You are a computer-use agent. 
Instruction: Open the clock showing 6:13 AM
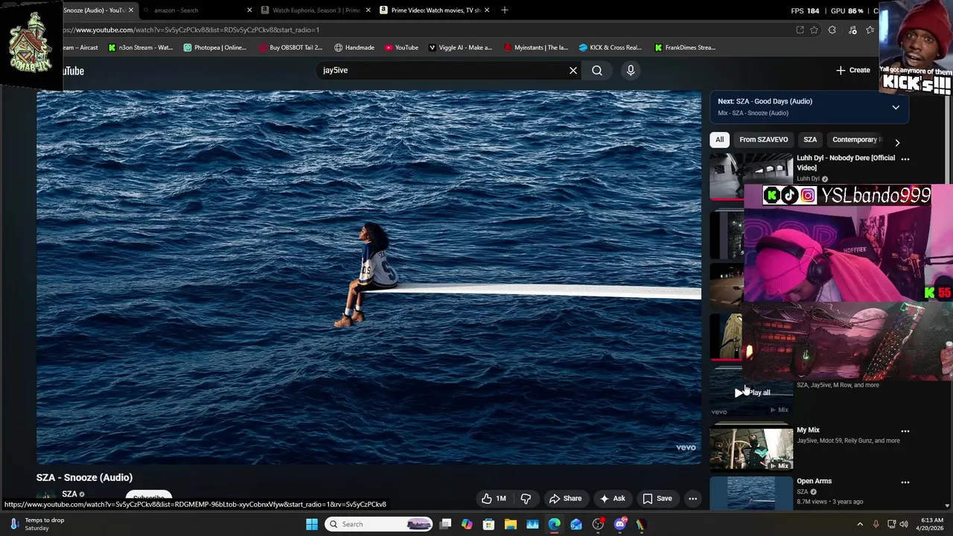tap(931, 524)
